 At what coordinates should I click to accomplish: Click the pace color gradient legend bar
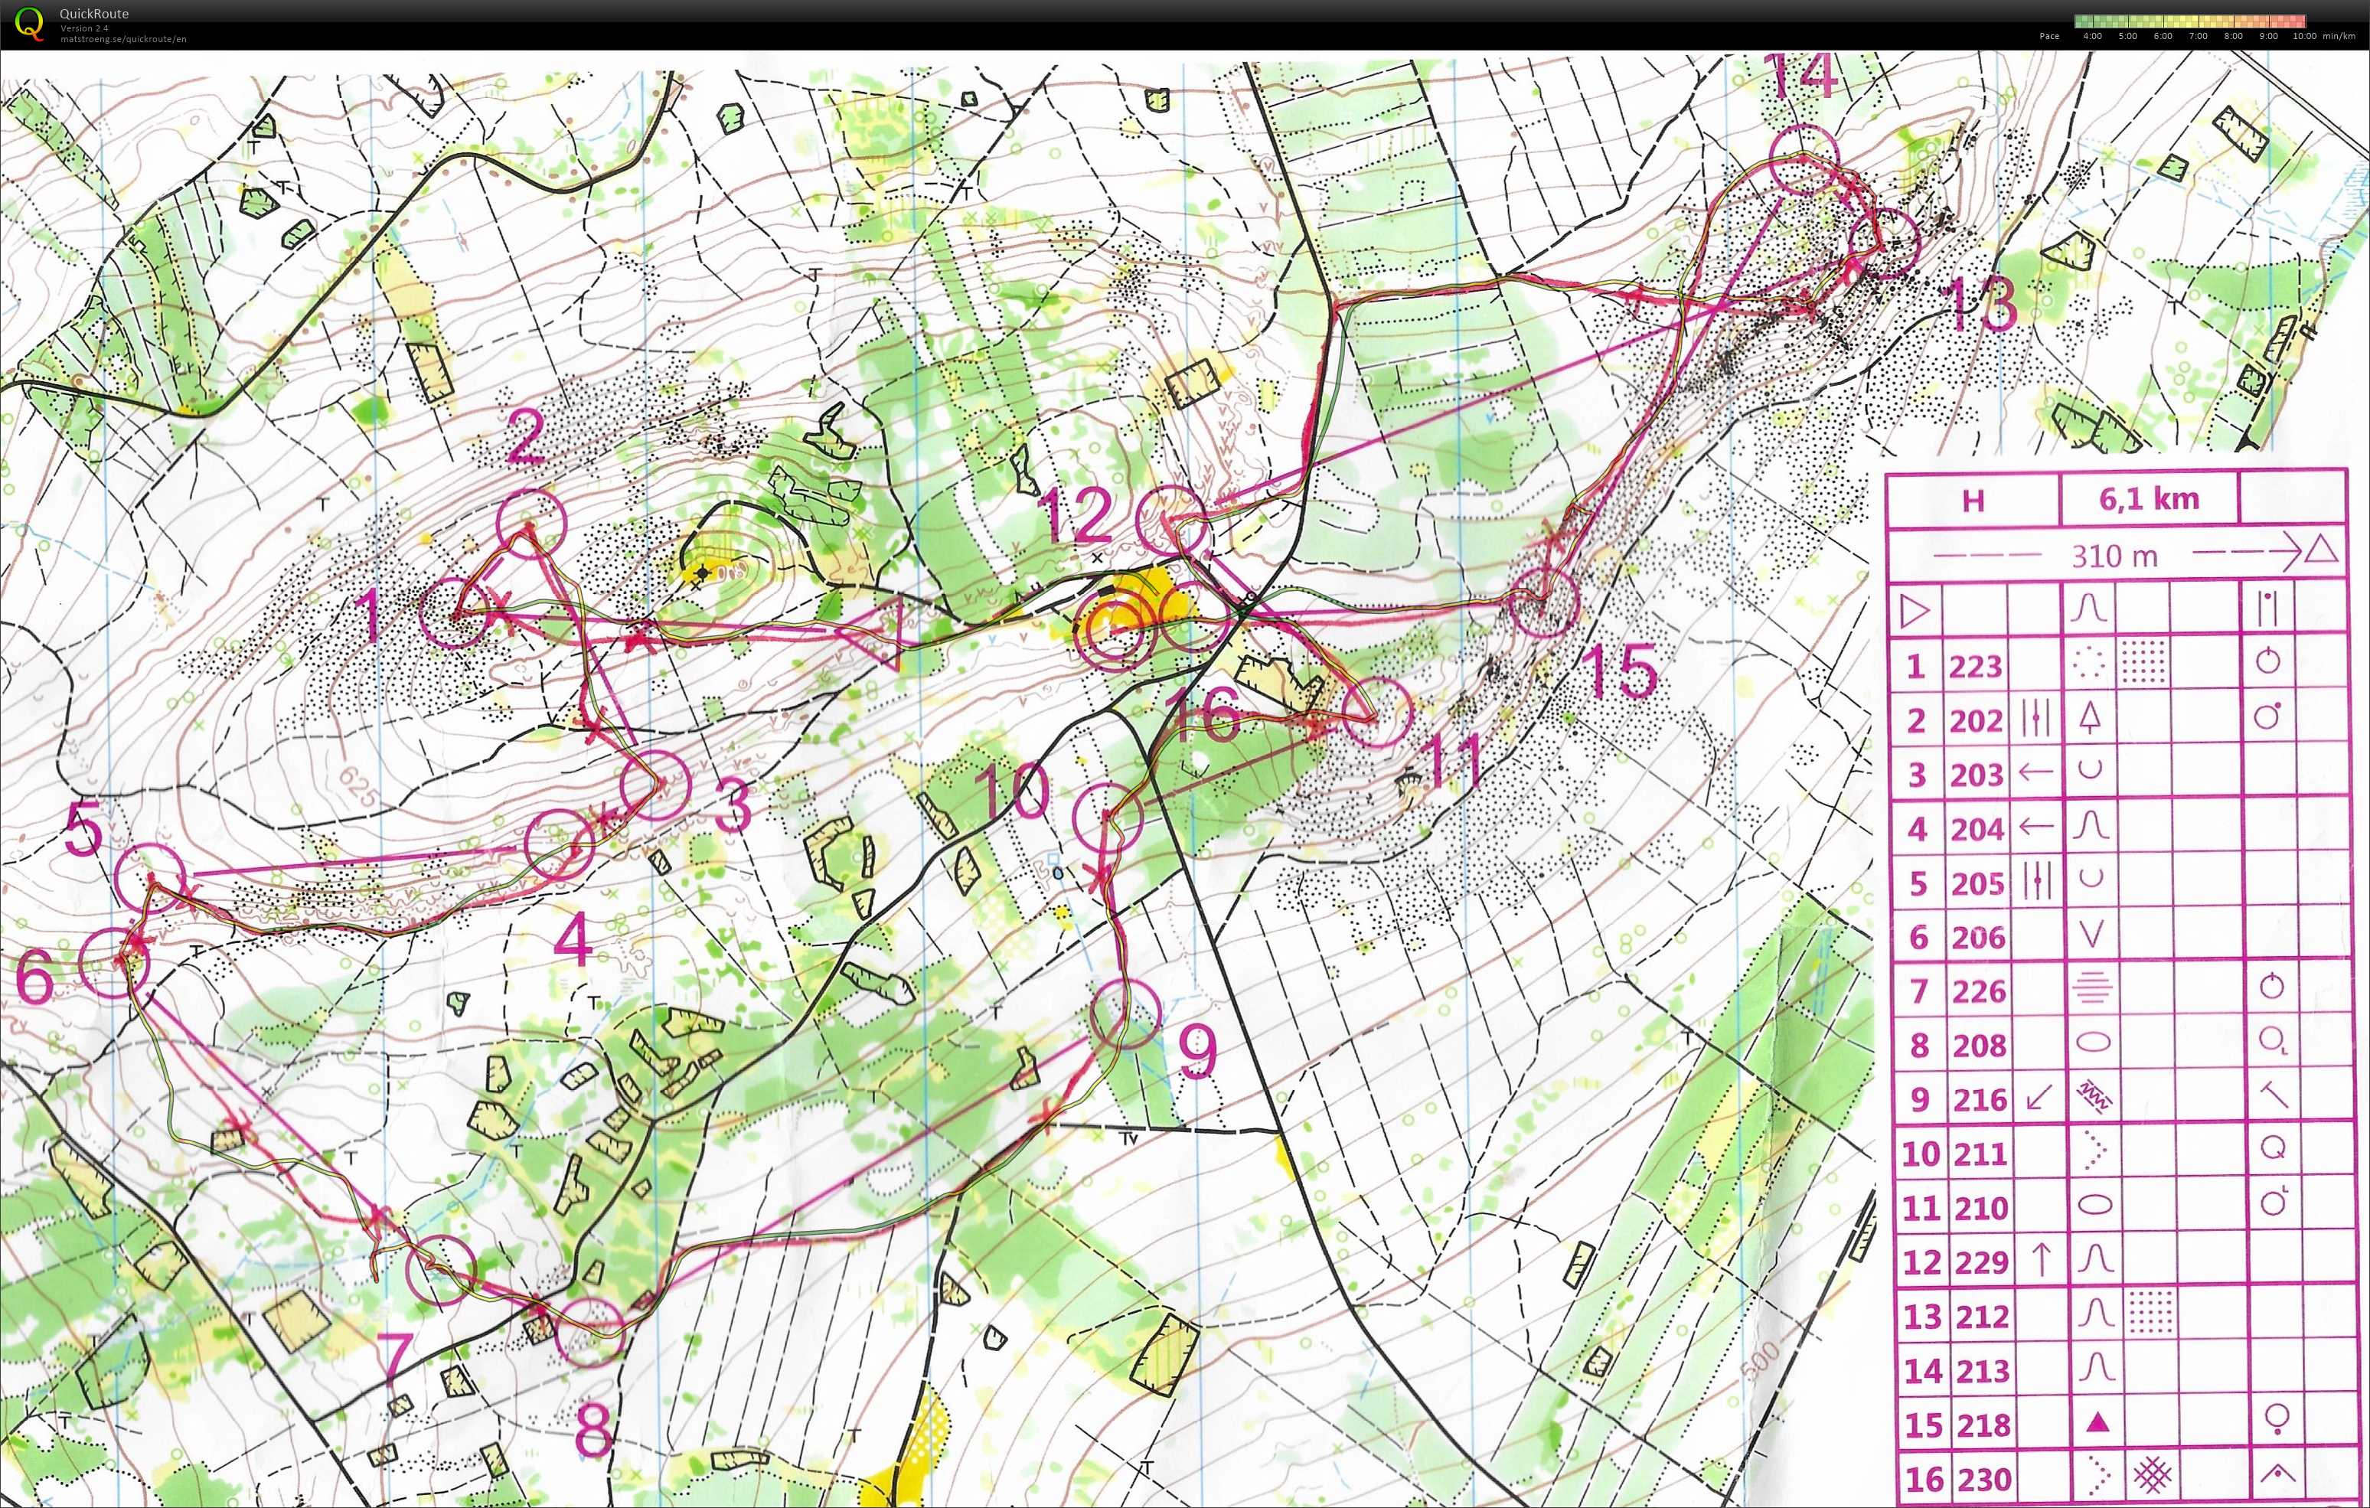click(x=2190, y=21)
